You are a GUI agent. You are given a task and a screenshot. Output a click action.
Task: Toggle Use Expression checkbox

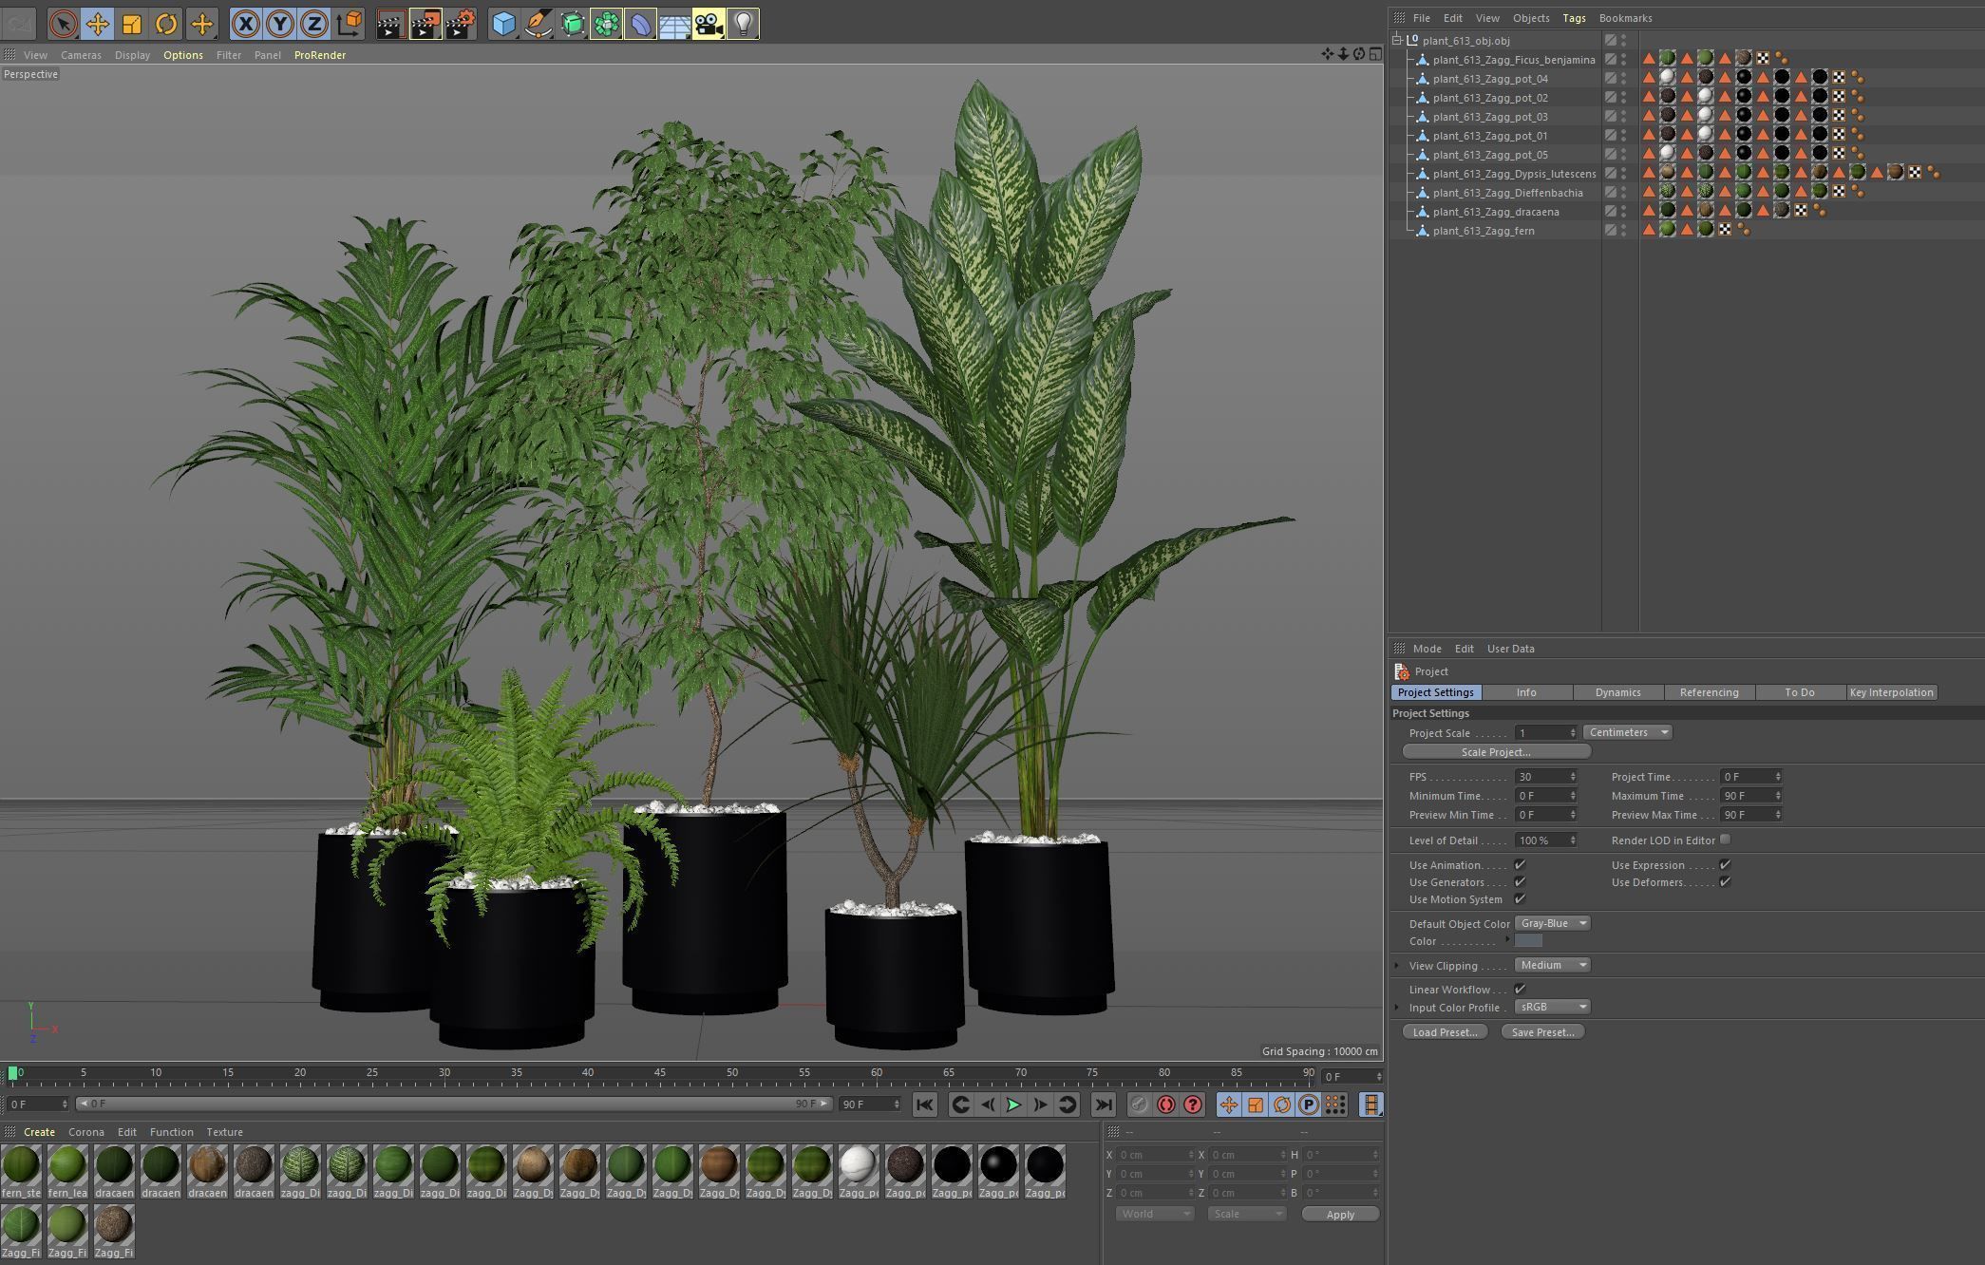point(1725,864)
